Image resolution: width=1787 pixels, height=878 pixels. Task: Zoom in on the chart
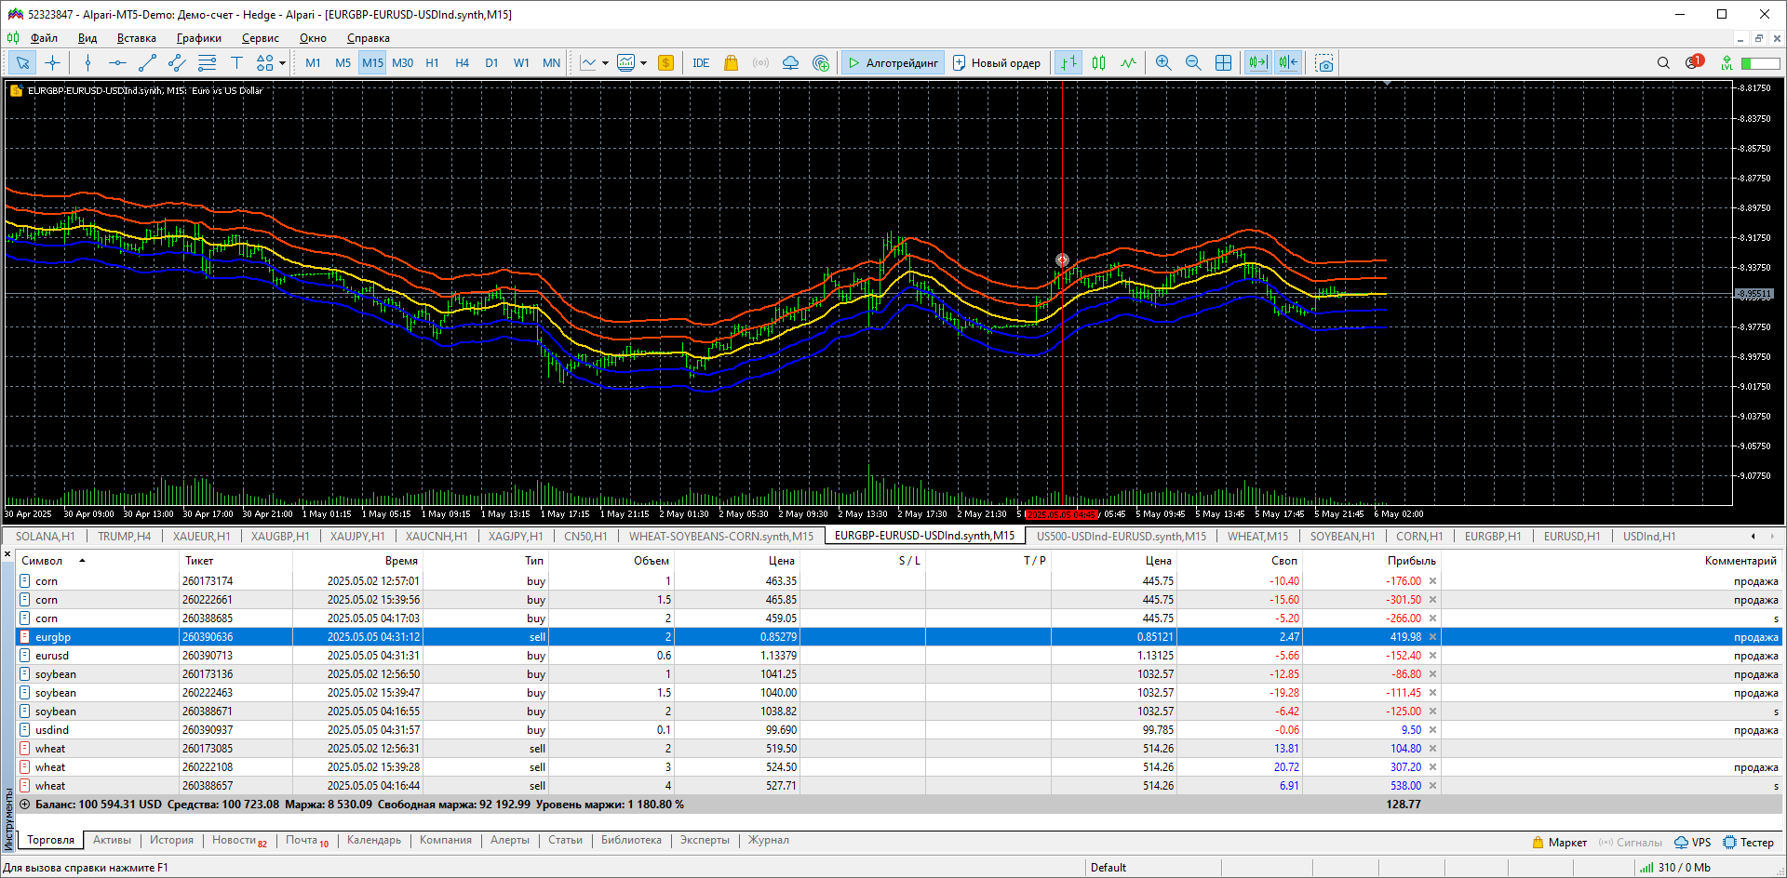[1163, 63]
